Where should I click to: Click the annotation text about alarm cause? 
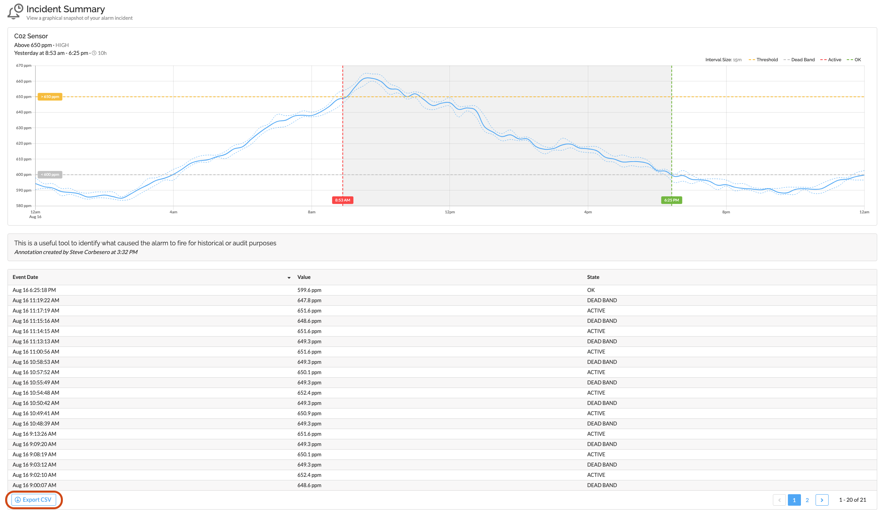point(145,243)
